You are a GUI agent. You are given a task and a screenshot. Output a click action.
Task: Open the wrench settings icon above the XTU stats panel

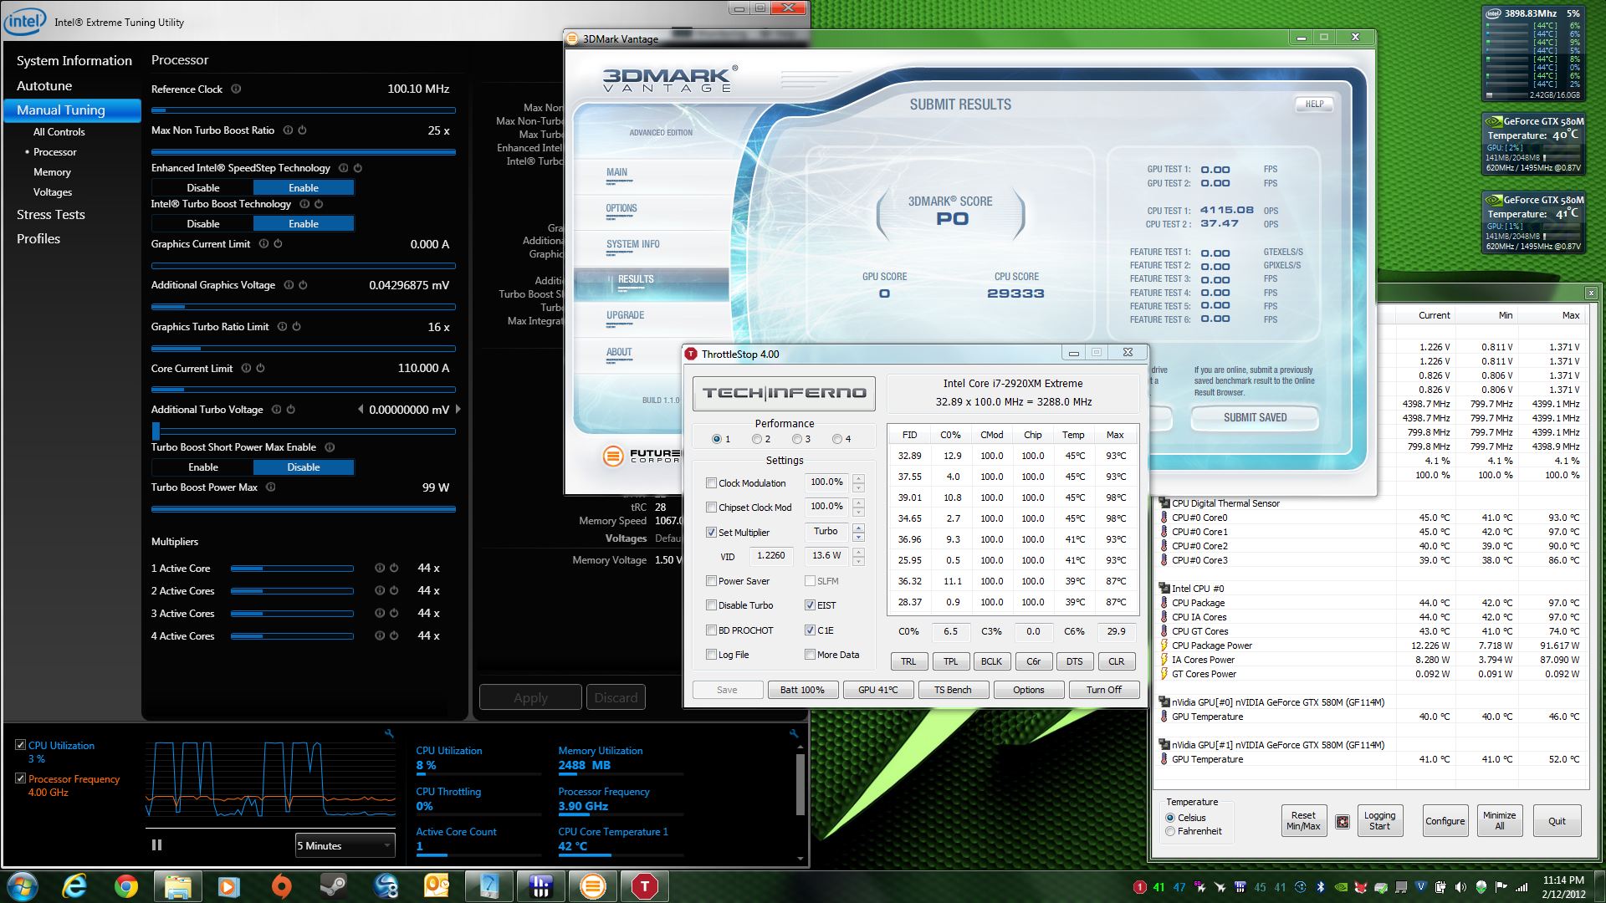coord(793,734)
